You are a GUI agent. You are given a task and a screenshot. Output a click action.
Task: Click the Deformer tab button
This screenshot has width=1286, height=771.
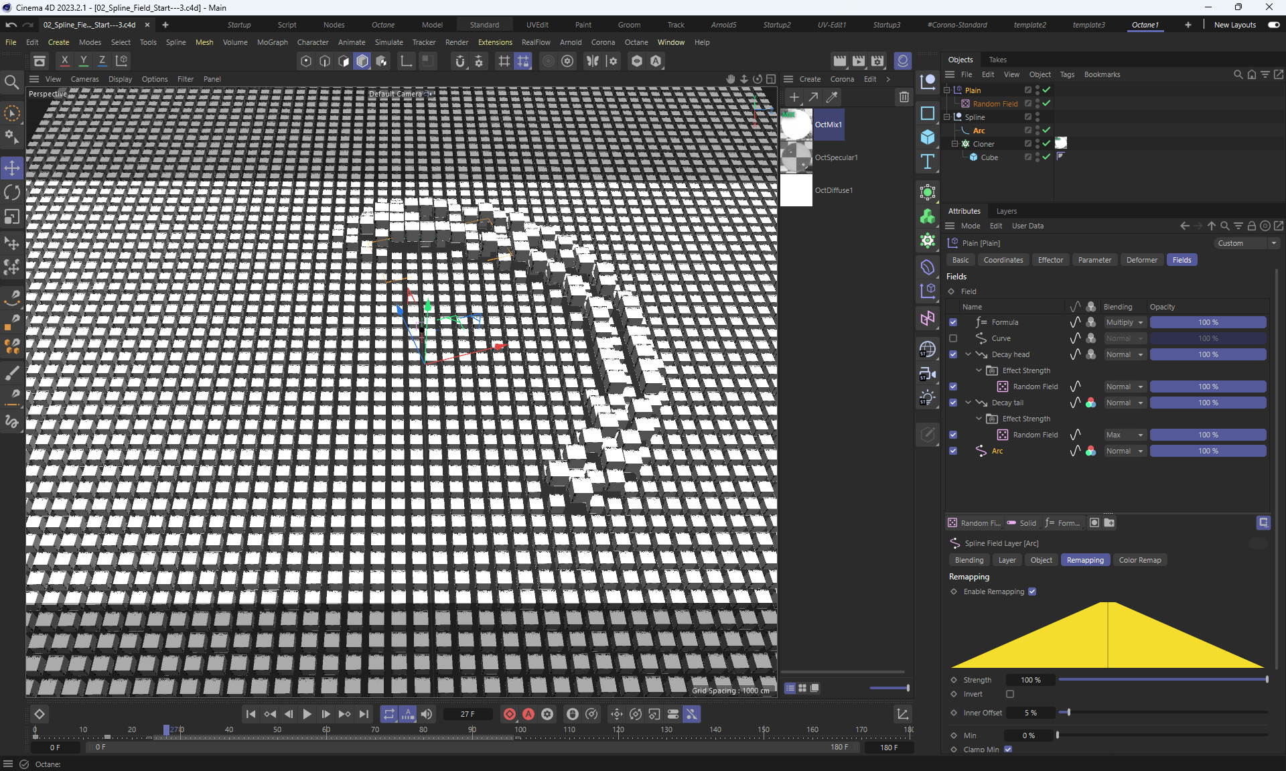[x=1141, y=260]
